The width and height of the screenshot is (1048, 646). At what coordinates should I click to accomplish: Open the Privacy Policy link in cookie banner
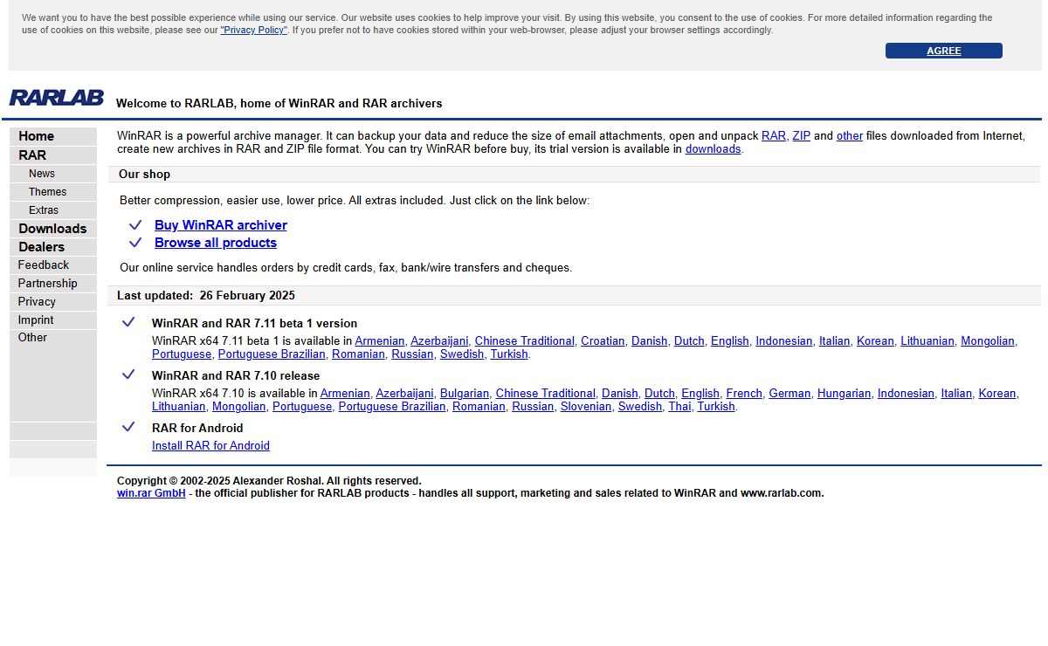(x=253, y=30)
